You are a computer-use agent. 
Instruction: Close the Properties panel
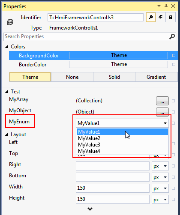pyautogui.click(x=173, y=6)
